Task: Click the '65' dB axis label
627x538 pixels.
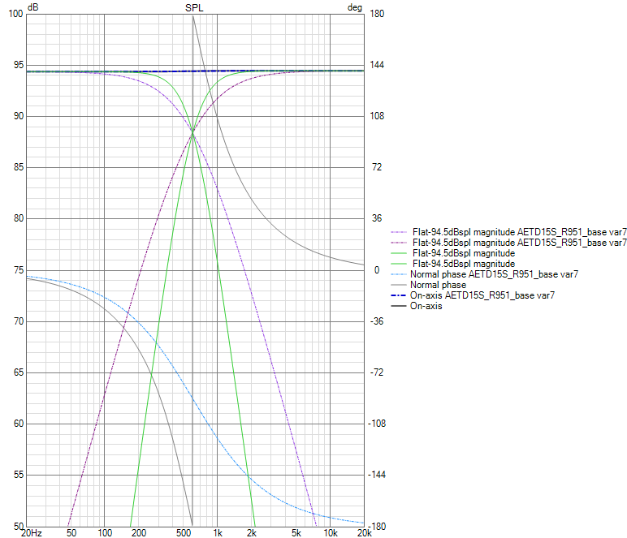Action: coord(19,372)
